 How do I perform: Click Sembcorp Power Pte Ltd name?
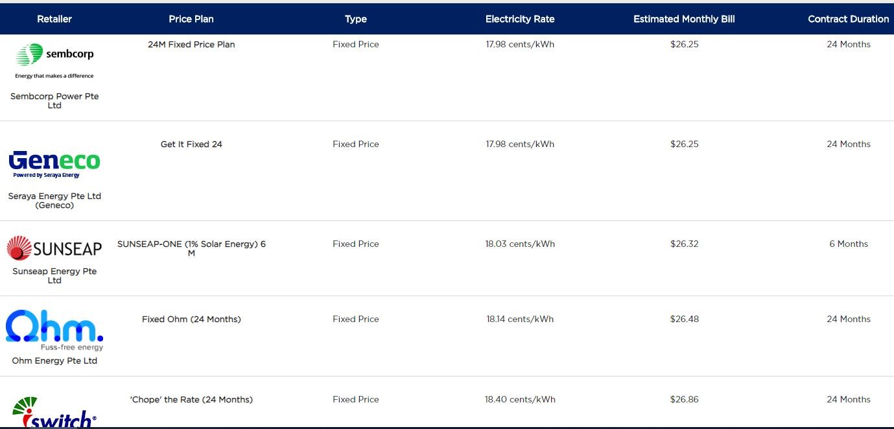54,100
